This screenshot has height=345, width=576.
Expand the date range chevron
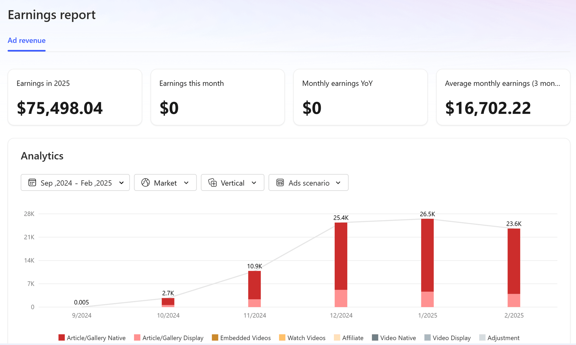point(121,183)
